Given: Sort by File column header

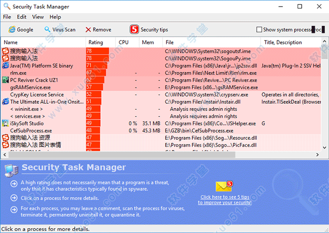Looking at the screenshot, I should tap(212, 43).
